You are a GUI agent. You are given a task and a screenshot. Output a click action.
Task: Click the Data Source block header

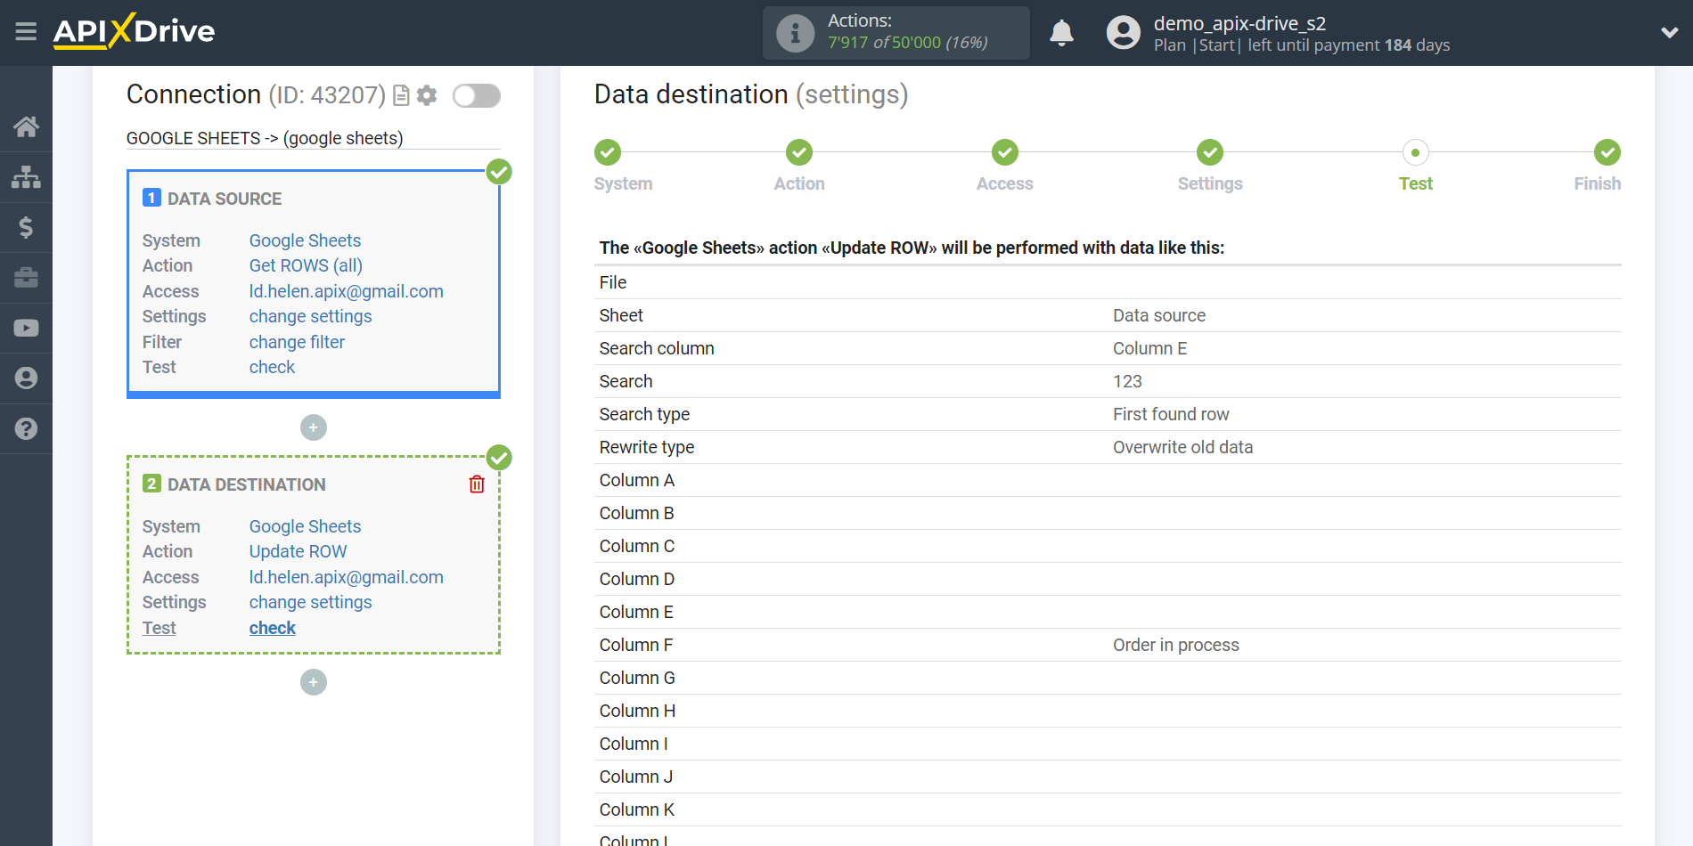click(225, 199)
